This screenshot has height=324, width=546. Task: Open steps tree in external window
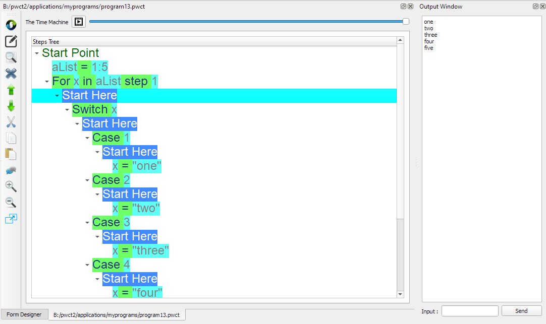coord(11,219)
